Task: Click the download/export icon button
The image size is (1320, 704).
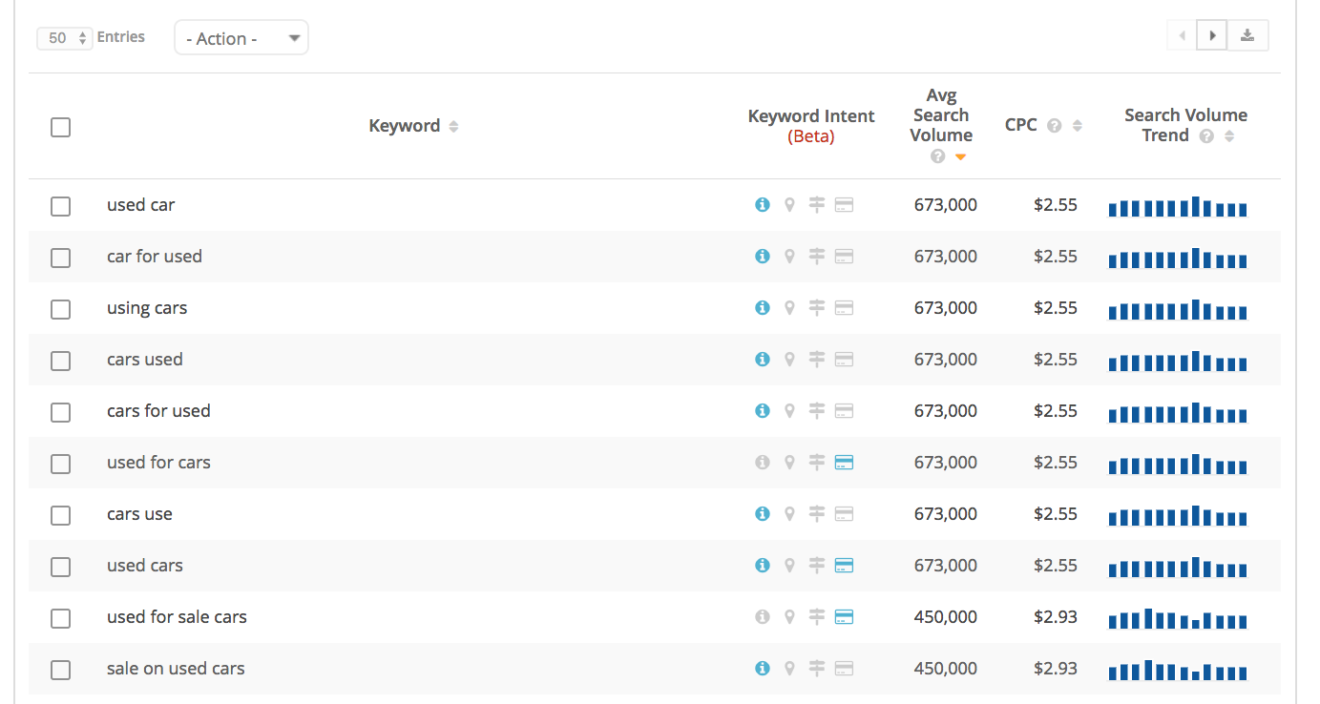Action: click(1247, 36)
